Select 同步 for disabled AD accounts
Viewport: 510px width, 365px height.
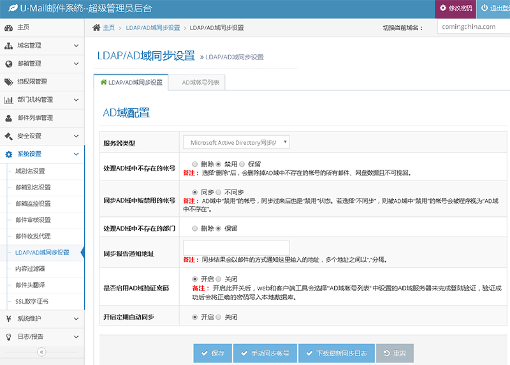[x=195, y=192]
